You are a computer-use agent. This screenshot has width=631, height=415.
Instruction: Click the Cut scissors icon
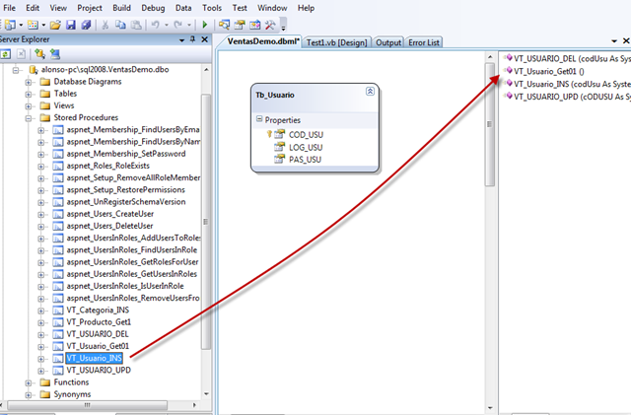click(x=105, y=25)
